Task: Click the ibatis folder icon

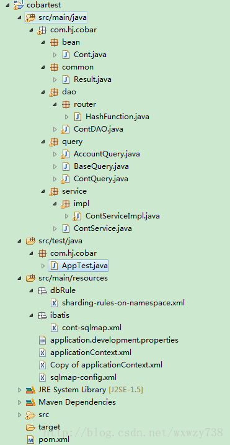Action: click(42, 315)
